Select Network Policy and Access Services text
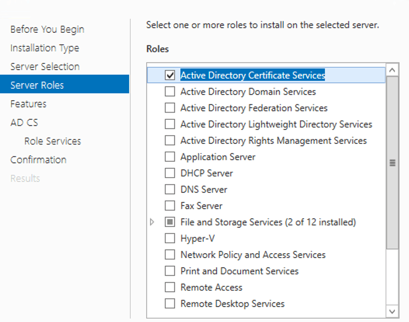 253,254
